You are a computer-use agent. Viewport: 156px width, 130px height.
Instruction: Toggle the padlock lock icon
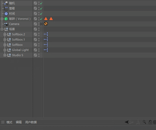click(x=150, y=122)
